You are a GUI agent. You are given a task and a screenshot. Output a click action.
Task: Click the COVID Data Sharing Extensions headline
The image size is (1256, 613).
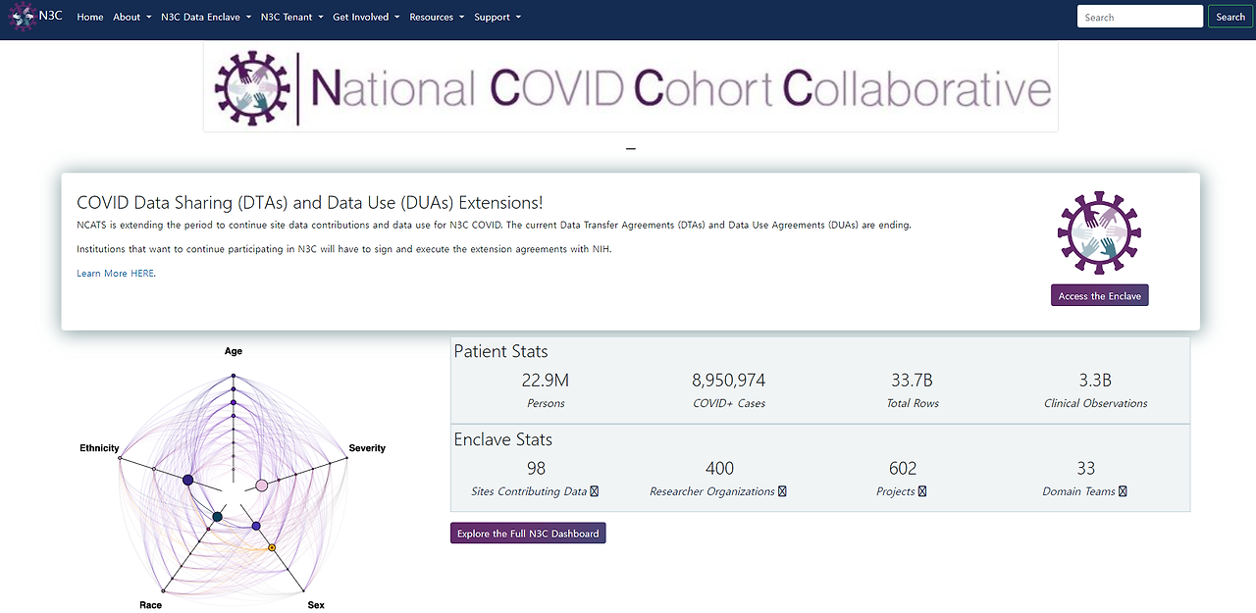click(309, 203)
